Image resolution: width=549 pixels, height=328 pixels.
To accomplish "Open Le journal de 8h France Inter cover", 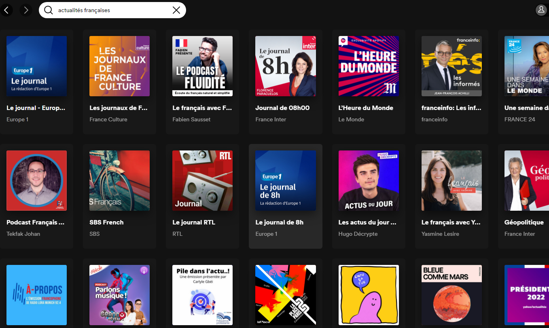I will (x=286, y=66).
